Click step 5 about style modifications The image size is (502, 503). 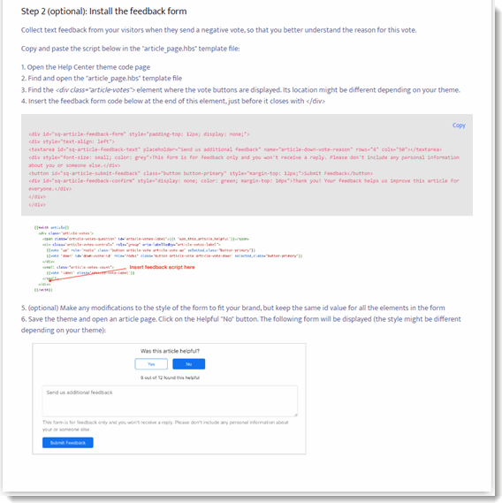click(232, 308)
